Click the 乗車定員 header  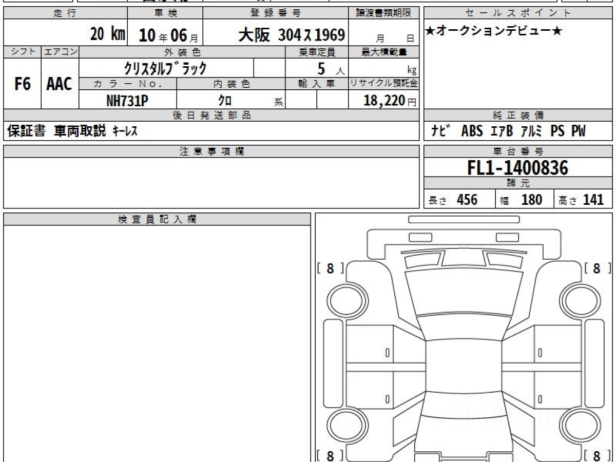tap(317, 52)
